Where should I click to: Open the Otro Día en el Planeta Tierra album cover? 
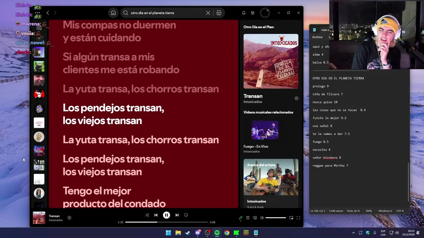point(271,61)
